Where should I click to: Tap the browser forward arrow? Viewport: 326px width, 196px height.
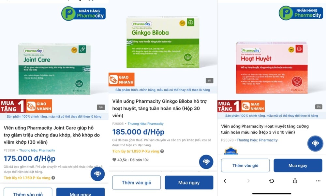(x=248, y=181)
